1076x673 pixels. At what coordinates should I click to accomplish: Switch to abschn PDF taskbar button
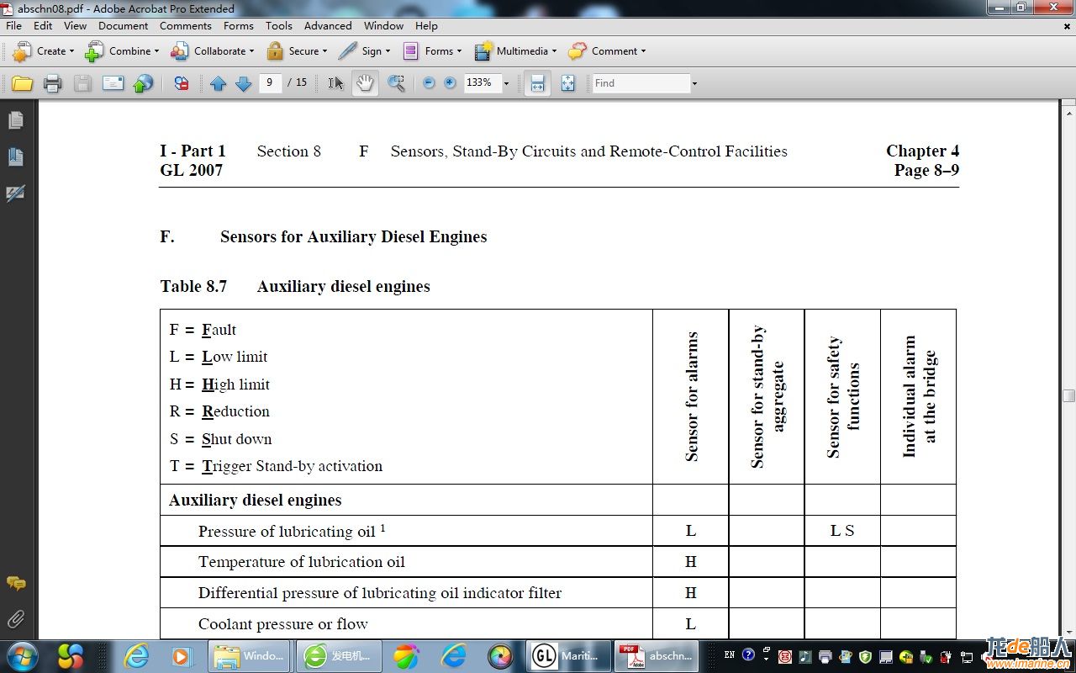[656, 656]
